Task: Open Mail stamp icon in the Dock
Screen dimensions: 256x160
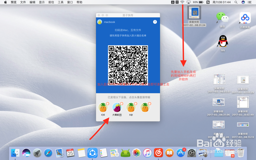Action: coord(59,153)
